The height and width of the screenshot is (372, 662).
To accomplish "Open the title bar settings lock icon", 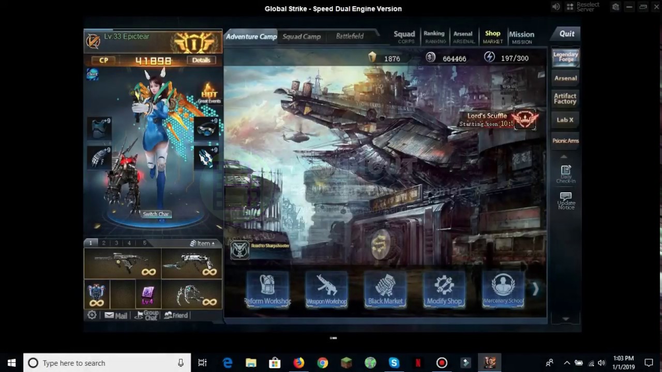I will (615, 7).
